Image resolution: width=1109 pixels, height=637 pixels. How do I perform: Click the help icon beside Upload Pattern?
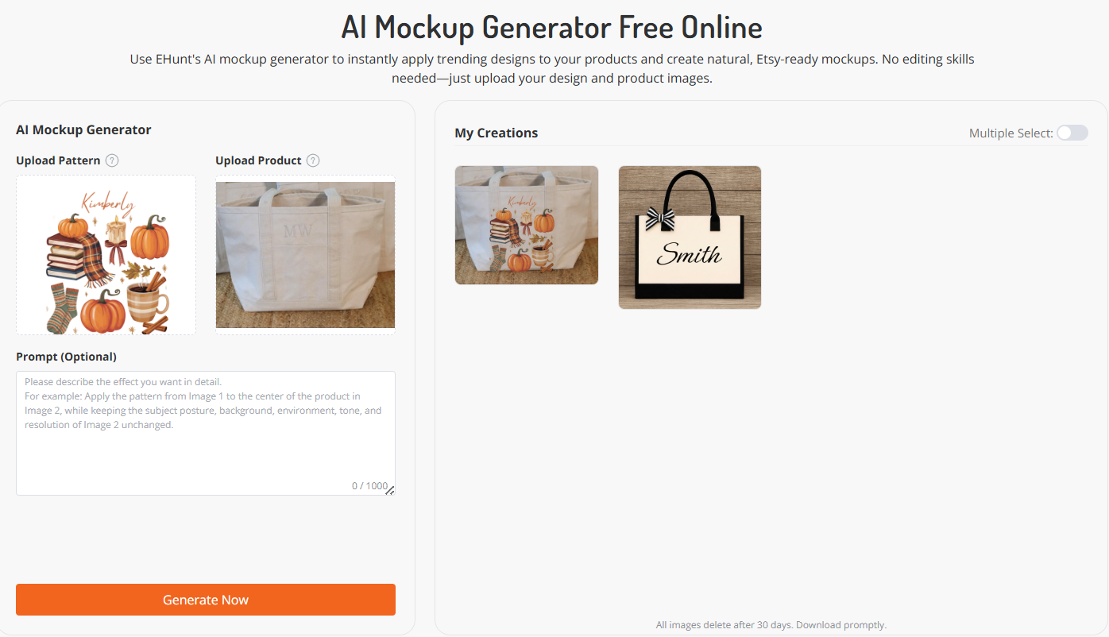pyautogui.click(x=112, y=160)
